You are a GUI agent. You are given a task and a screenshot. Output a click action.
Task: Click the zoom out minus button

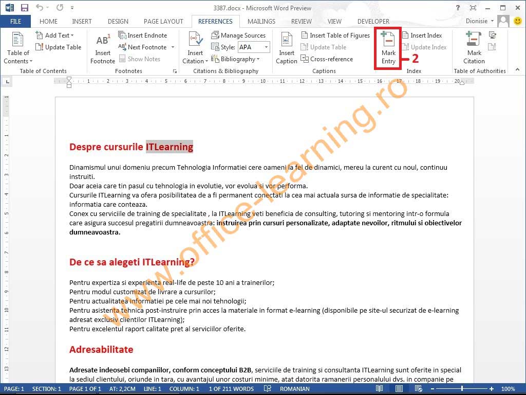(x=433, y=389)
